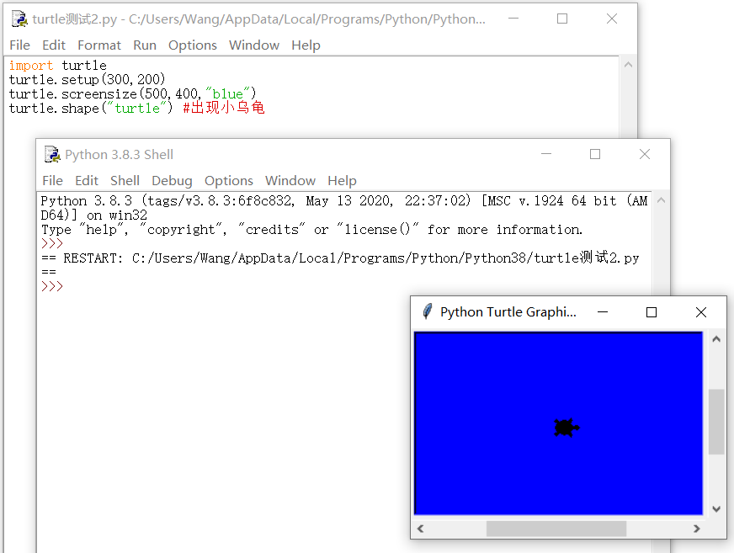Click the IDLE icon in Shell title bar
This screenshot has height=553, width=734.
(52, 154)
